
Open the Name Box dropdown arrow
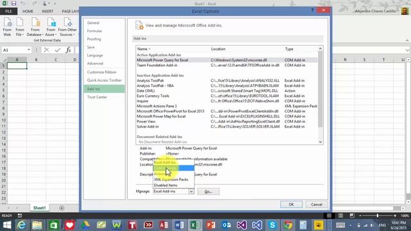28,50
